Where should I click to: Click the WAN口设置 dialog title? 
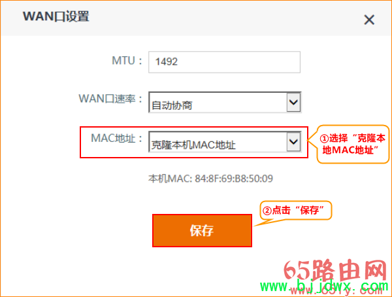(x=56, y=16)
